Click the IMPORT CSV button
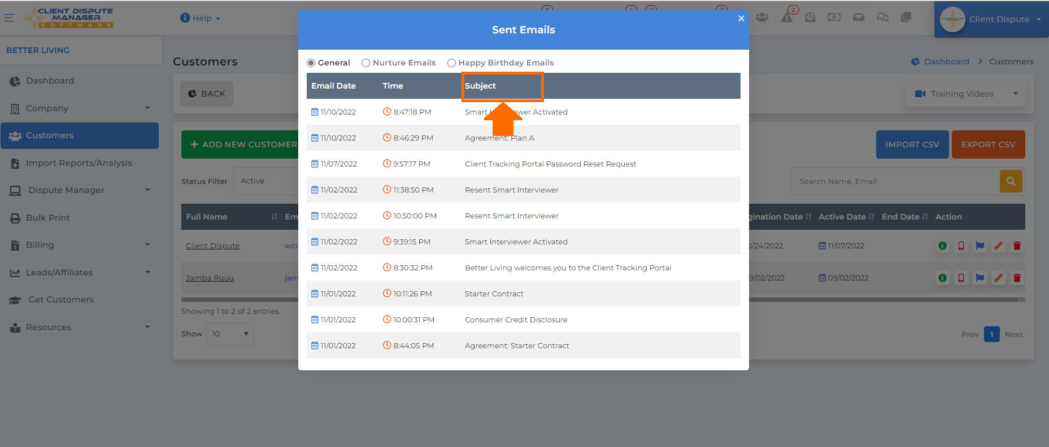The width and height of the screenshot is (1049, 447). [912, 144]
